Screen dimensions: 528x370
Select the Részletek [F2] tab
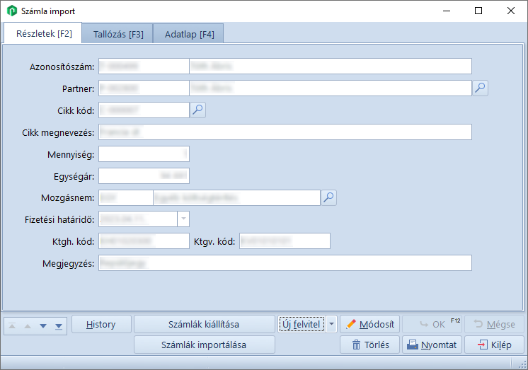point(44,33)
